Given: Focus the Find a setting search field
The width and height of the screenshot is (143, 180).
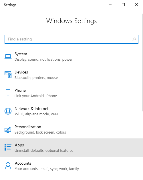Looking at the screenshot, I should click(71, 39).
